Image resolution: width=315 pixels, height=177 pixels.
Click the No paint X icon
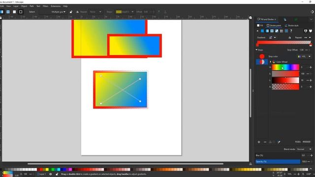257,31
